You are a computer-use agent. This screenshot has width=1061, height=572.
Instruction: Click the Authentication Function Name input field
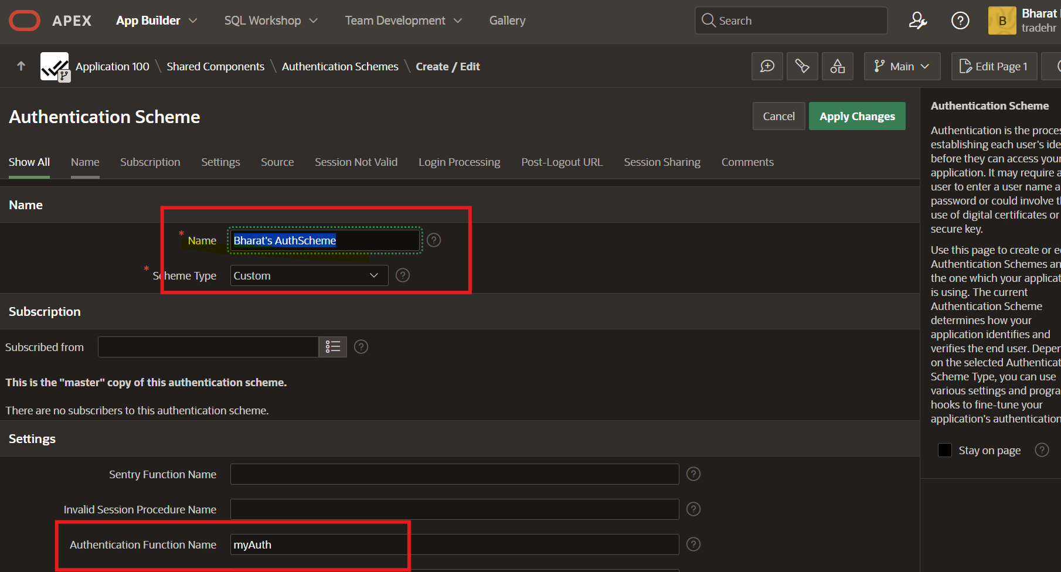pyautogui.click(x=454, y=544)
